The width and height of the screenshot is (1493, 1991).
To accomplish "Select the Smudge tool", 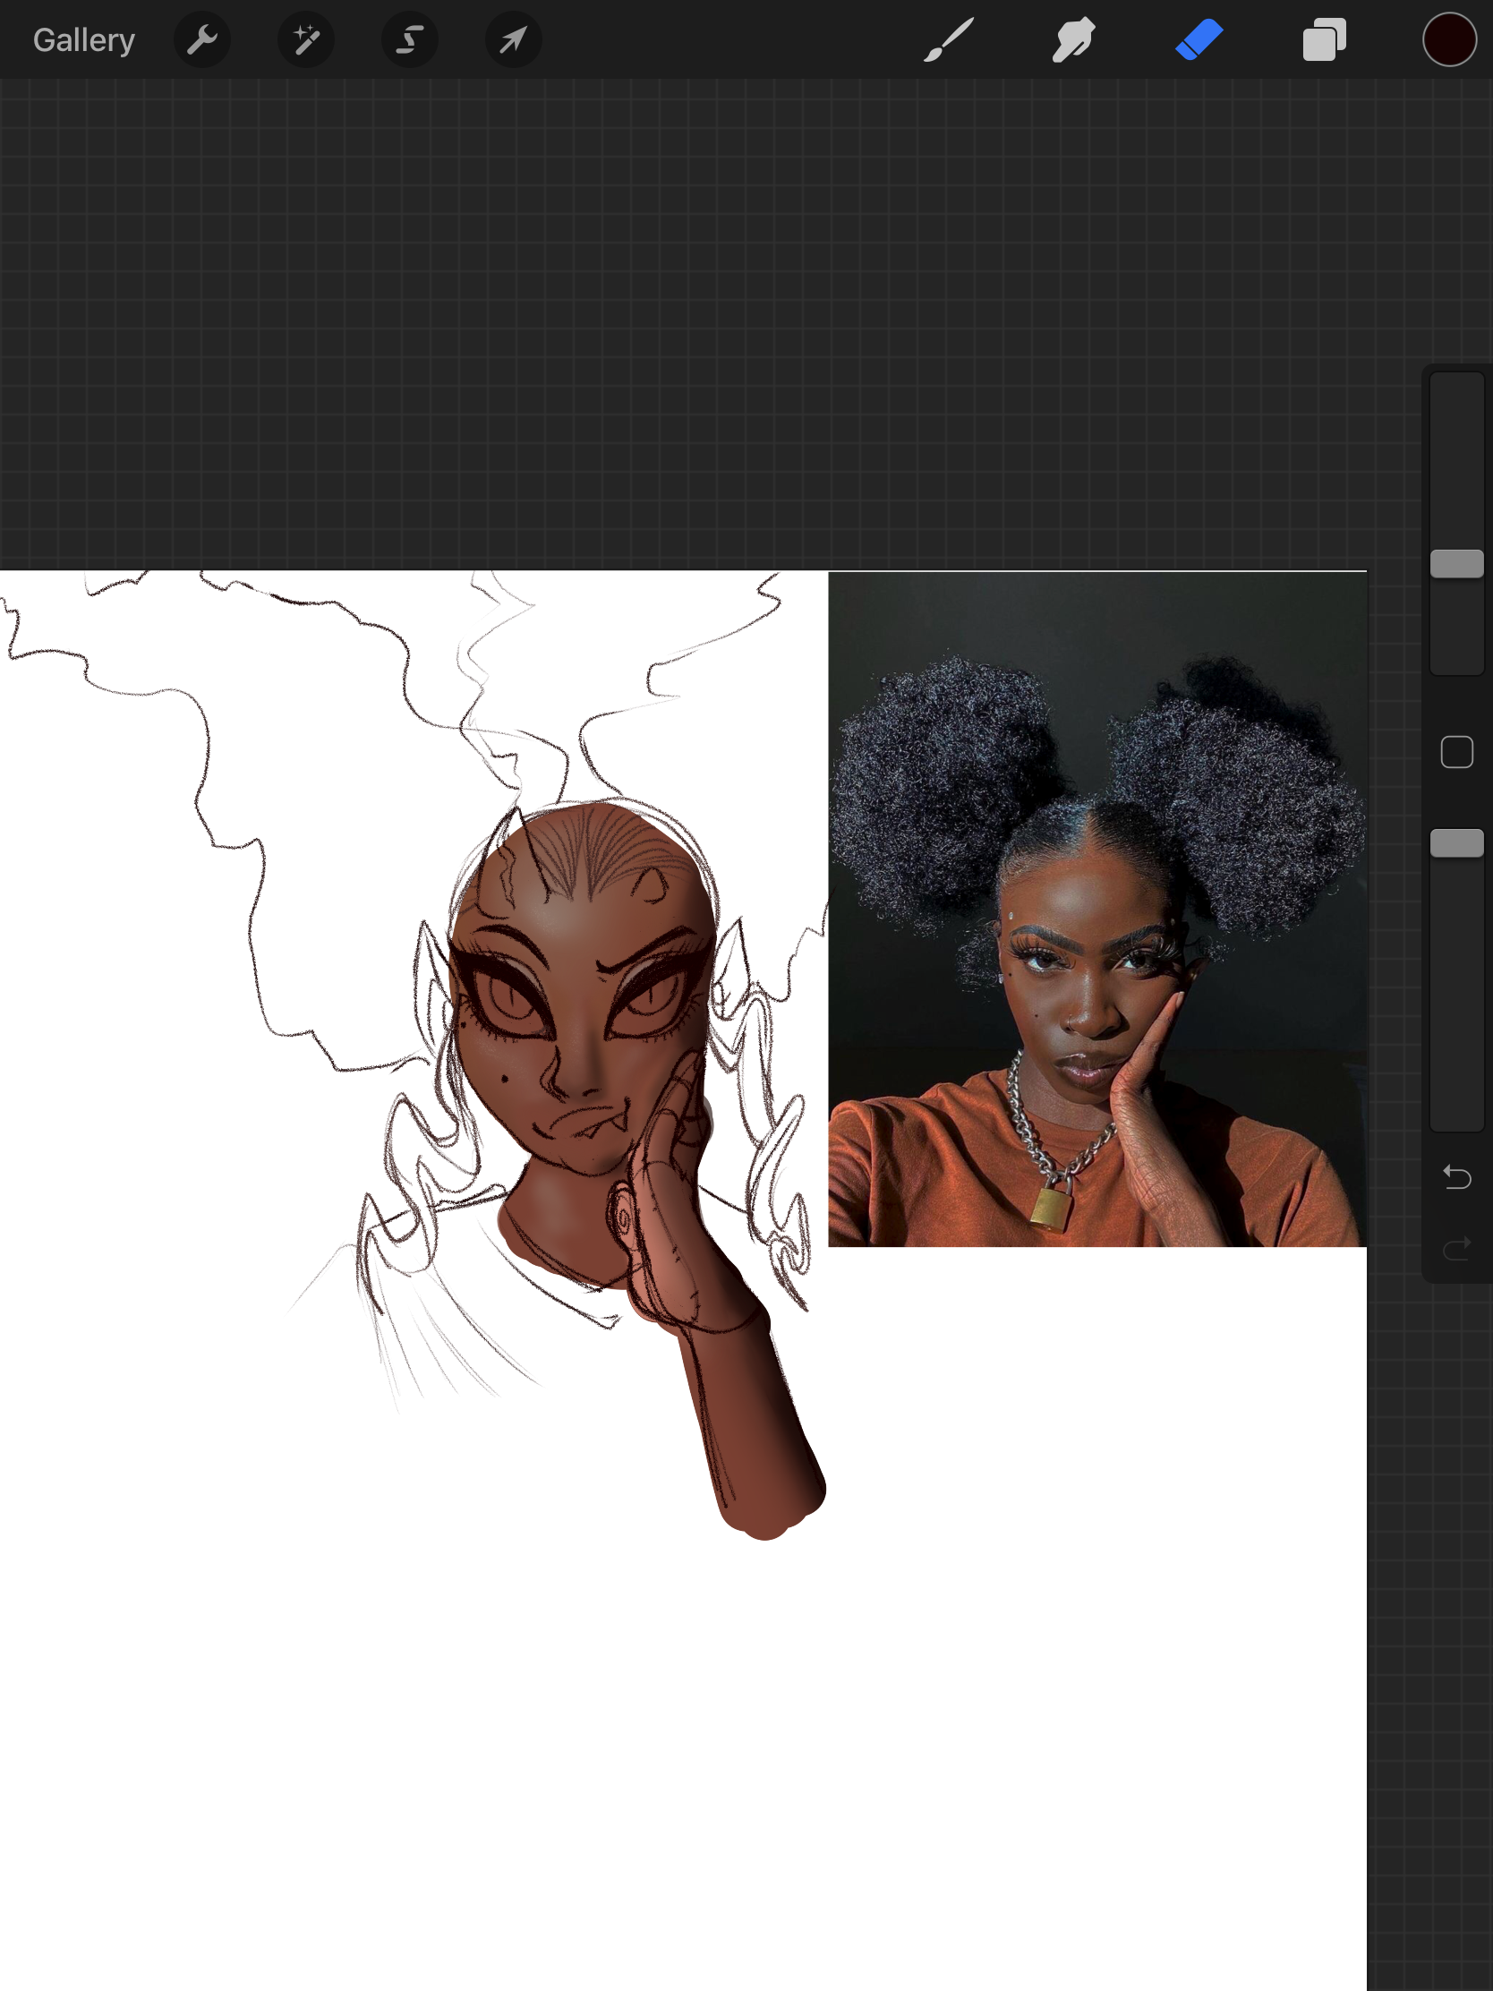I will 1073,39.
